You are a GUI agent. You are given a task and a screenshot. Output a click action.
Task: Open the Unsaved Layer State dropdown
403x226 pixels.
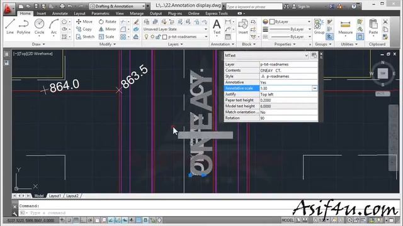click(x=175, y=30)
